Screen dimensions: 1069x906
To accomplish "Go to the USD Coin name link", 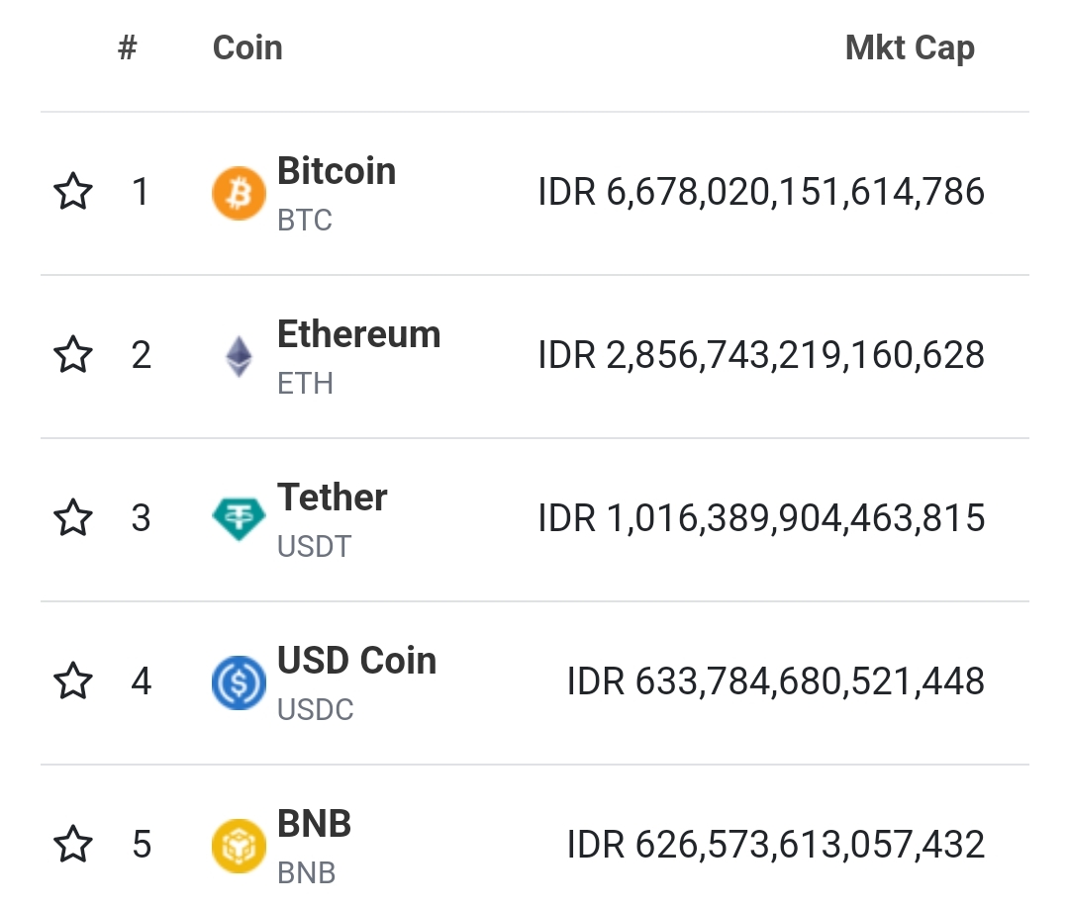I will coord(356,661).
